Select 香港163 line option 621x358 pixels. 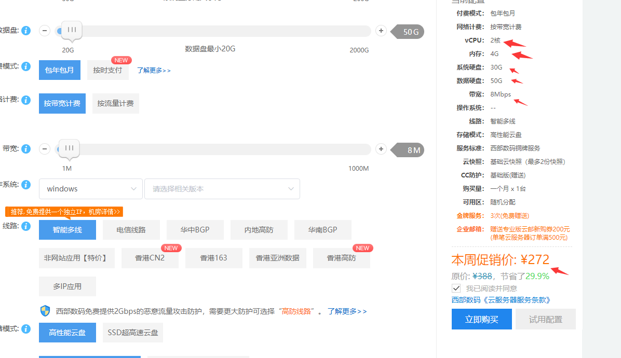pos(214,258)
